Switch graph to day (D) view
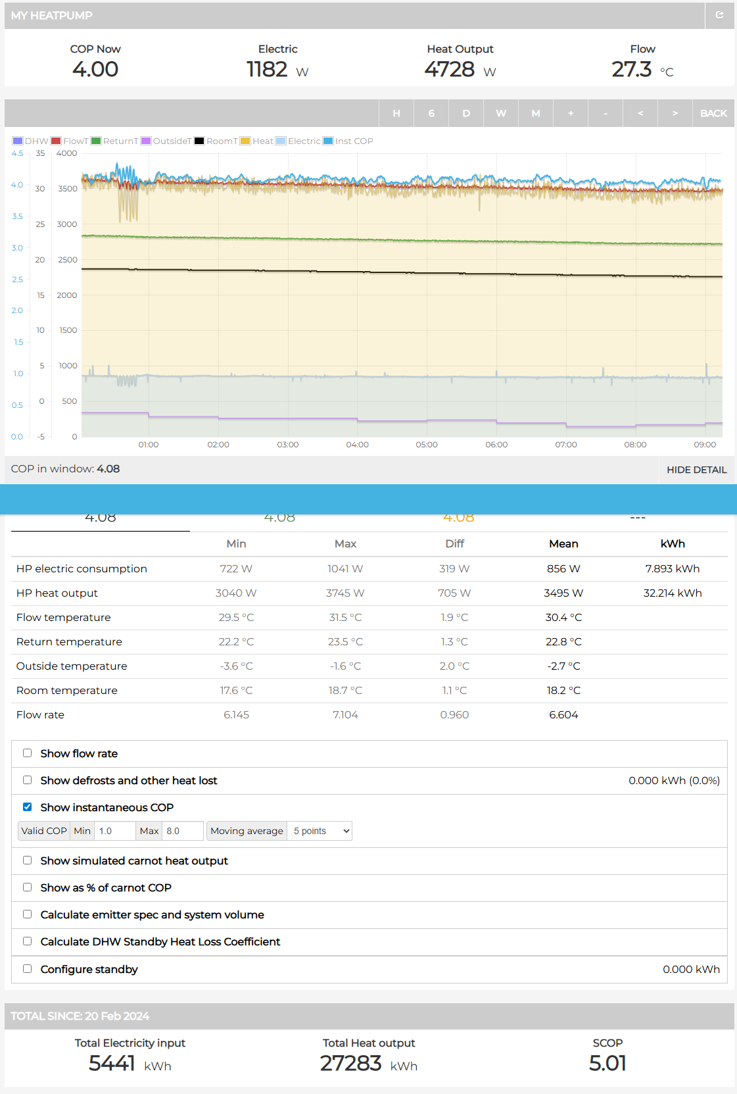 (x=466, y=113)
